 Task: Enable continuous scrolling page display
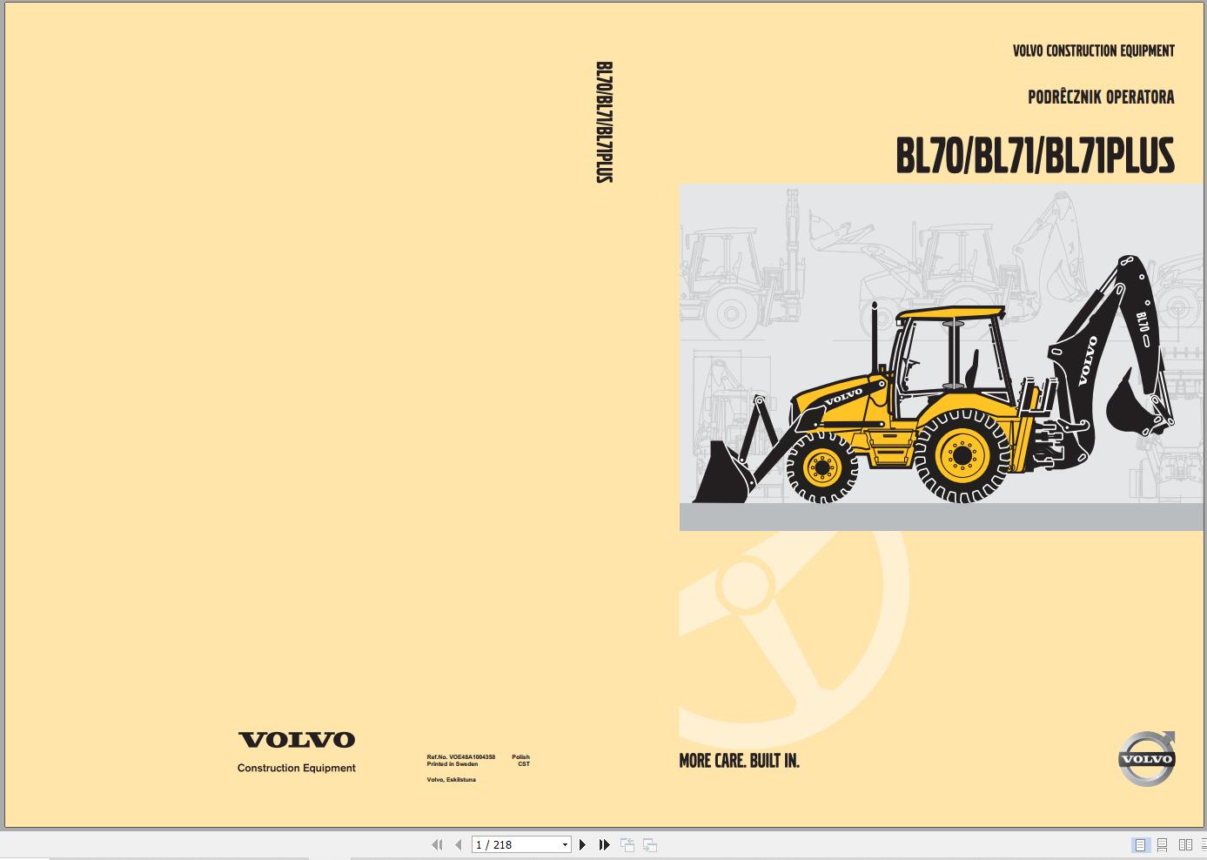(1163, 844)
